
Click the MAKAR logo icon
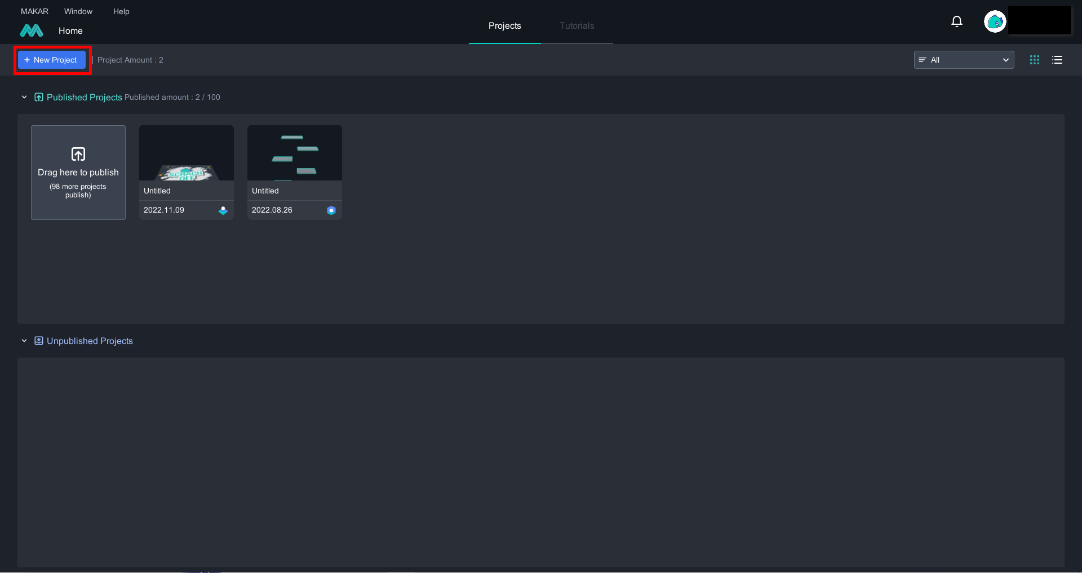coord(32,30)
